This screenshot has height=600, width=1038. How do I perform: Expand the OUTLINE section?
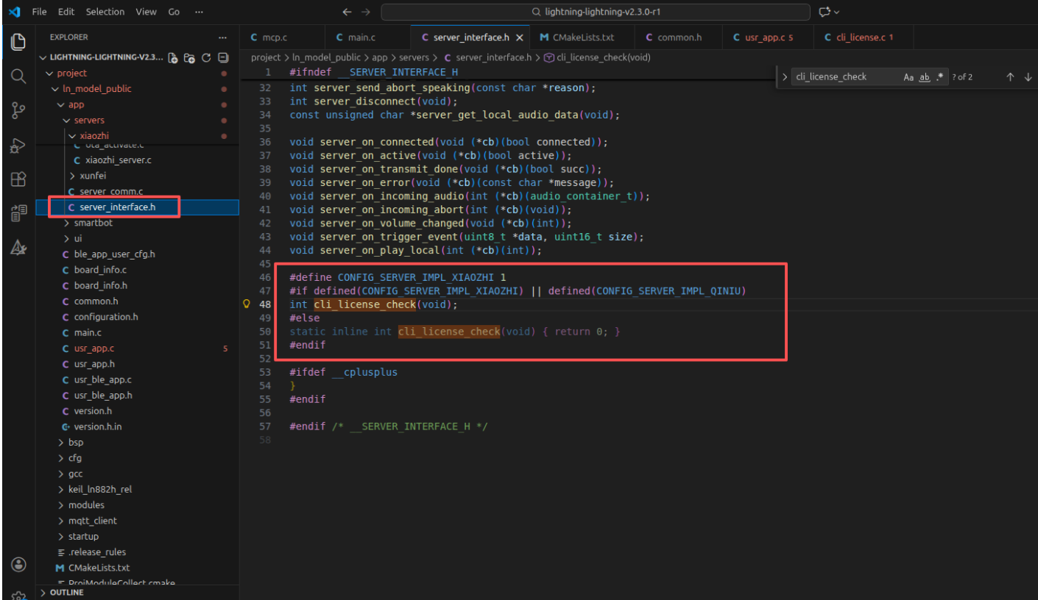pos(43,593)
